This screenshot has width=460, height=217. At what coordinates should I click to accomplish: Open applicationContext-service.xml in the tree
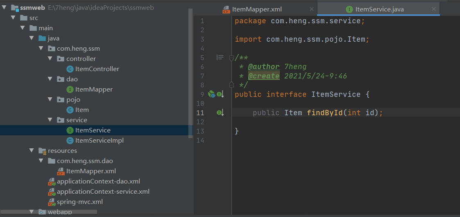pyautogui.click(x=103, y=192)
